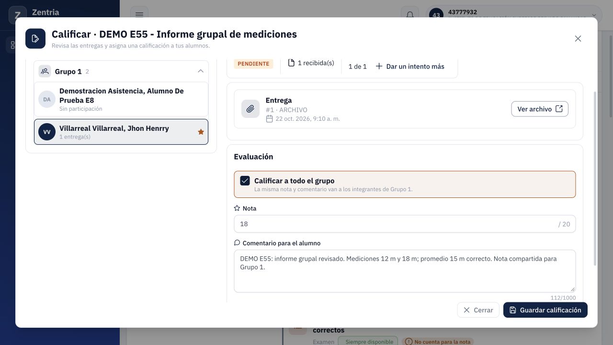
Task: Click the paperclip attachment icon in Entrega
Action: (x=250, y=109)
